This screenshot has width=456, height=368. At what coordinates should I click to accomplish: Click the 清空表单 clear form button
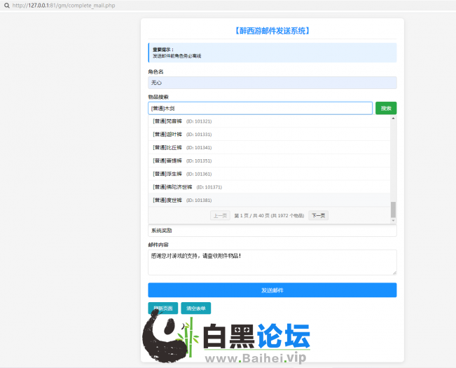click(195, 308)
